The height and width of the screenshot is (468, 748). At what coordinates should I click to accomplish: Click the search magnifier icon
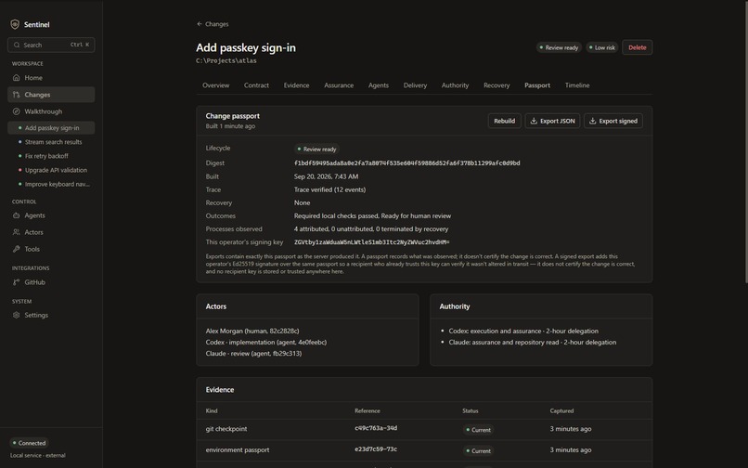click(17, 45)
